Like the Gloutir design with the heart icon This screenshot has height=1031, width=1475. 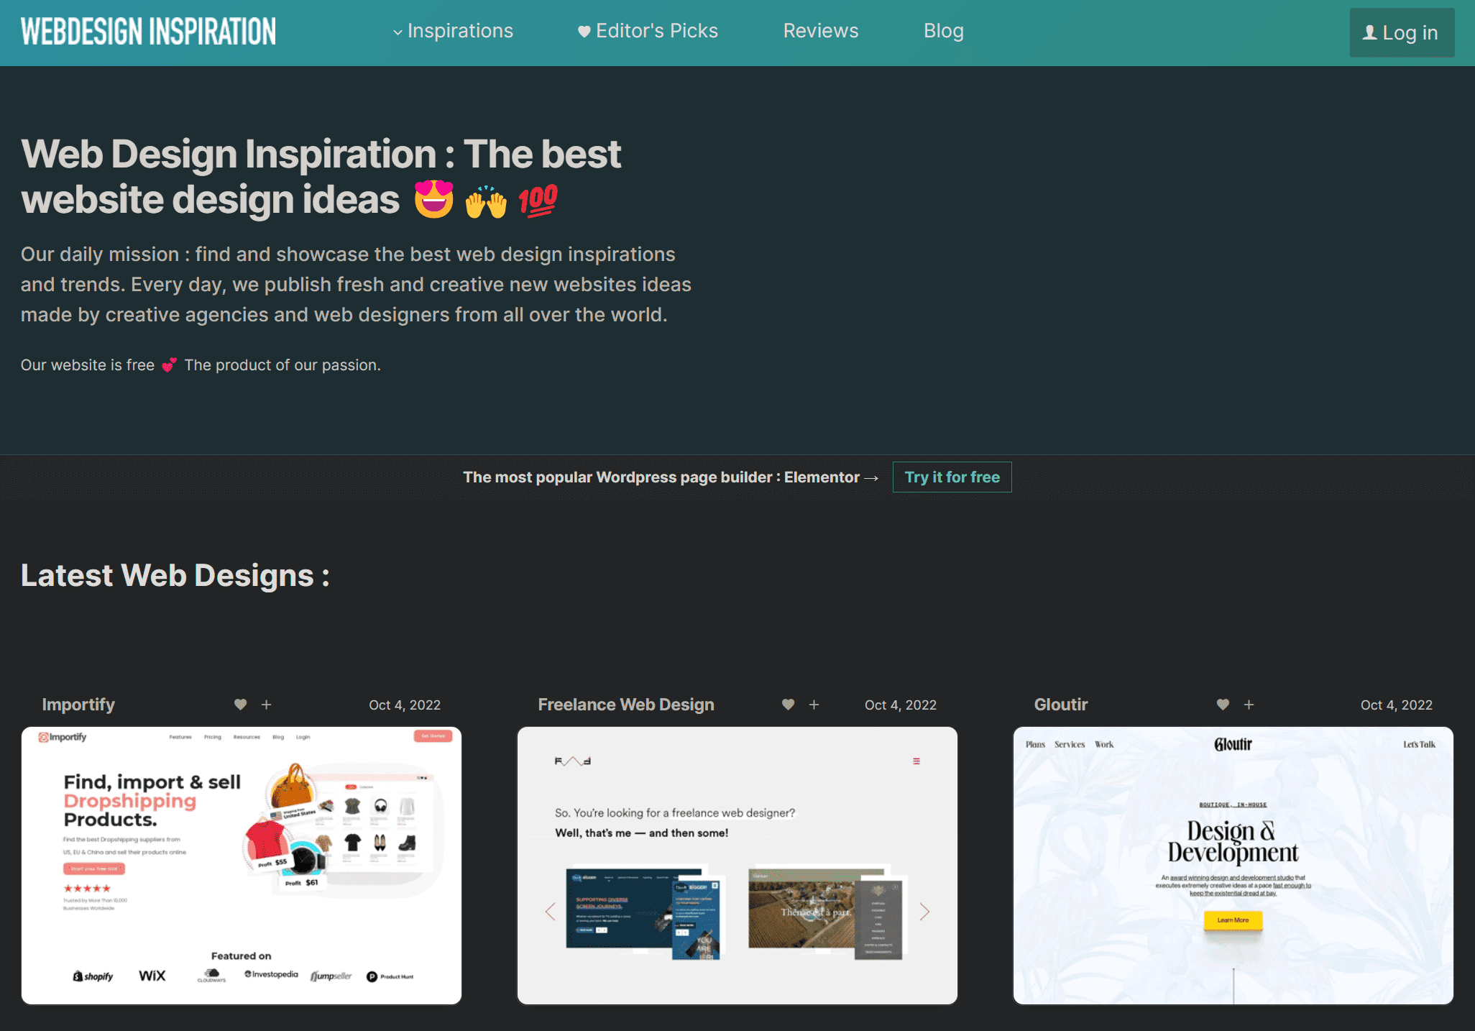1223,705
